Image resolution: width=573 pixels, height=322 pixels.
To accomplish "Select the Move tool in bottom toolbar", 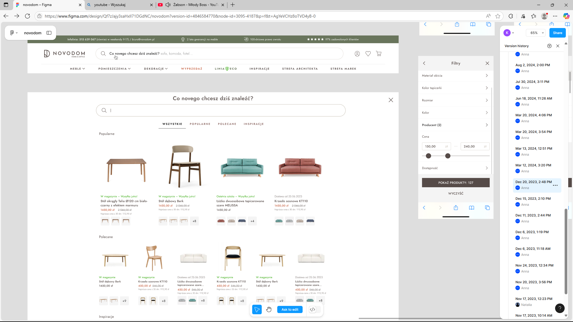I will [257, 309].
